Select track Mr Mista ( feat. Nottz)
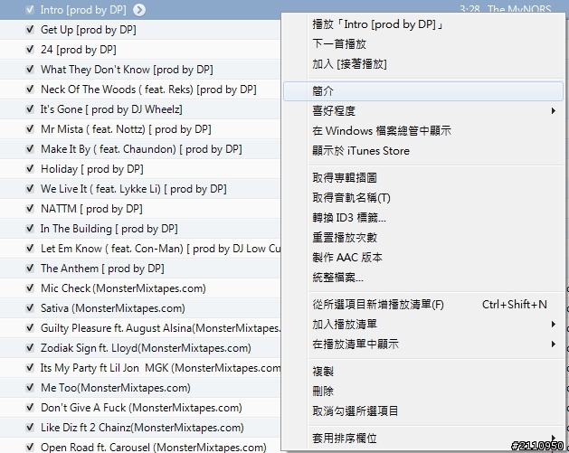Image resolution: width=569 pixels, height=453 pixels. pos(126,129)
